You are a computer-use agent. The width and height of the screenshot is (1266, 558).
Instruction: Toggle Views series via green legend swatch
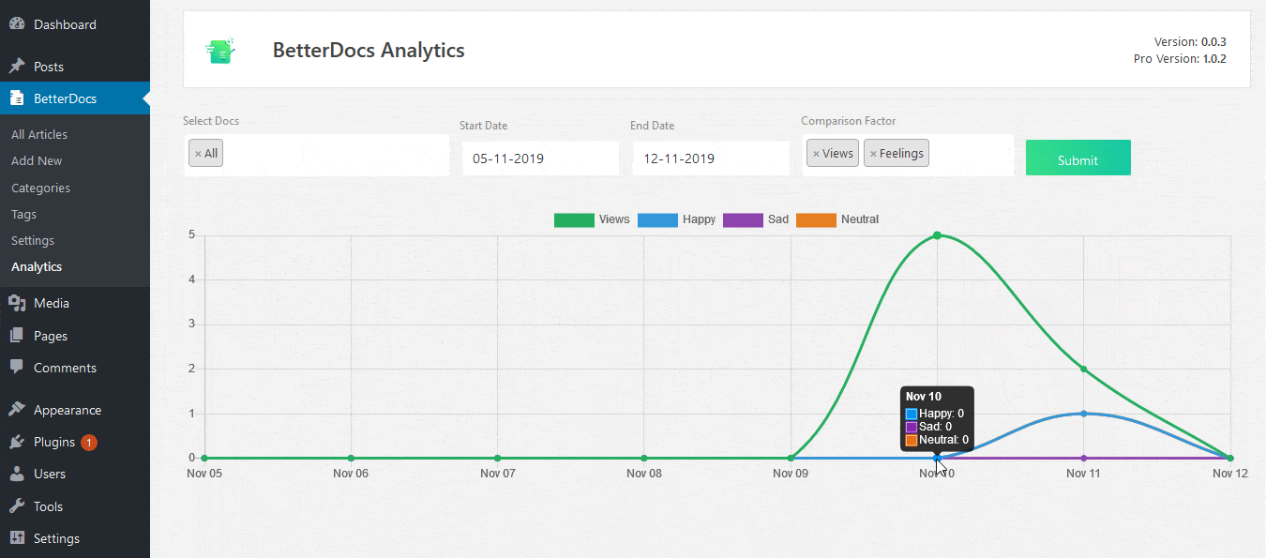[574, 219]
